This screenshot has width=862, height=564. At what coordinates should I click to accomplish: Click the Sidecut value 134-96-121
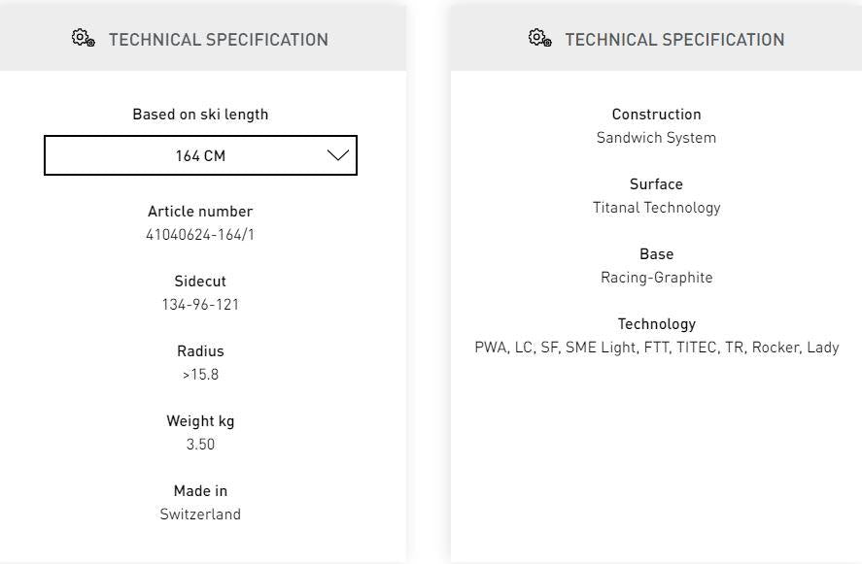pyautogui.click(x=200, y=305)
